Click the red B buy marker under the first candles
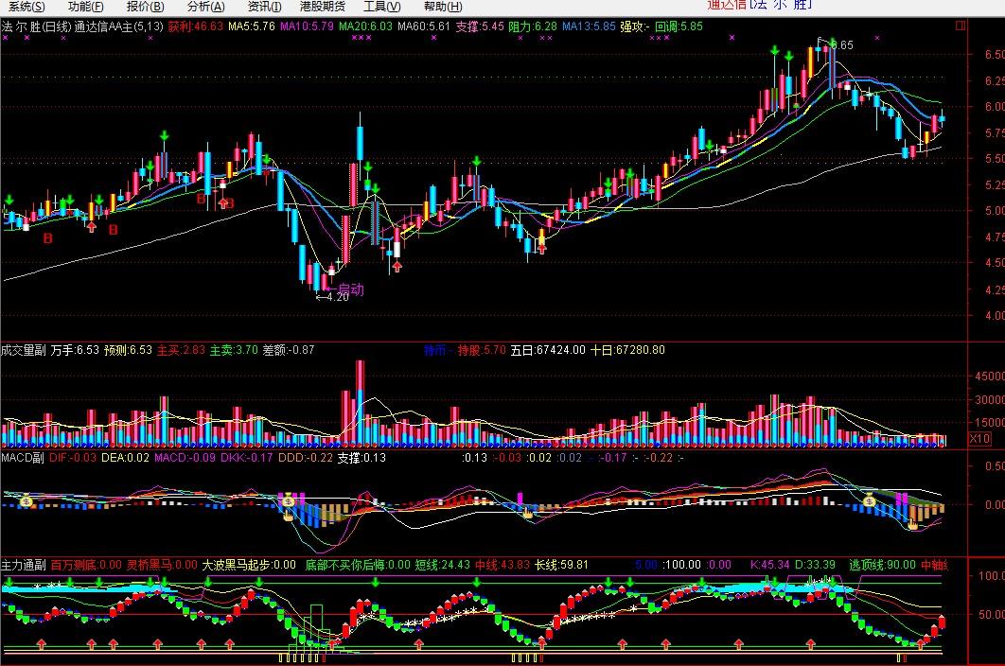Screen dimensions: 1005x666 tap(47, 238)
